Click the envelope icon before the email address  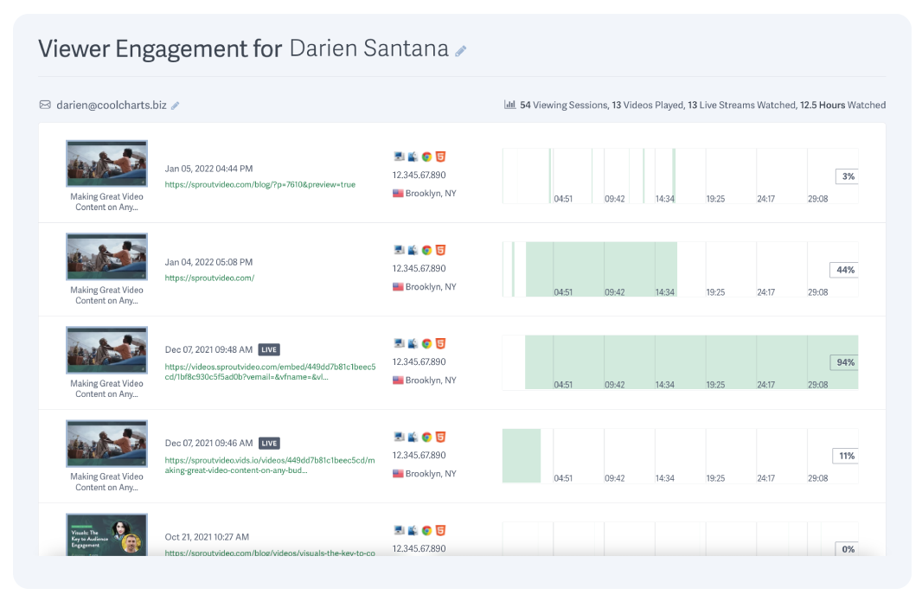[45, 105]
